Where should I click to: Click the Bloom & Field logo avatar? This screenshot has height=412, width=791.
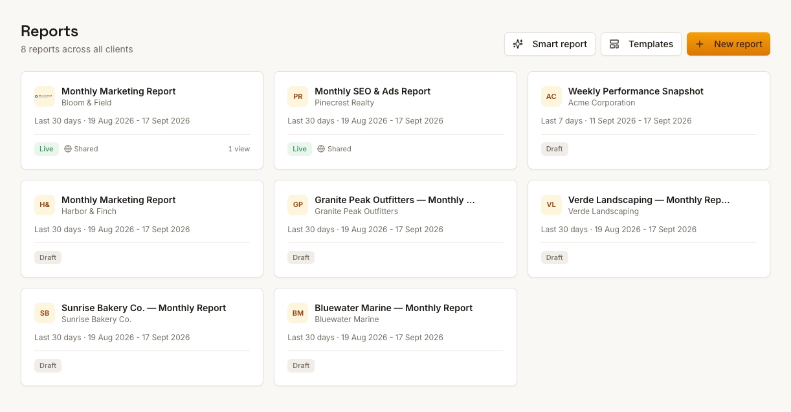click(x=45, y=96)
